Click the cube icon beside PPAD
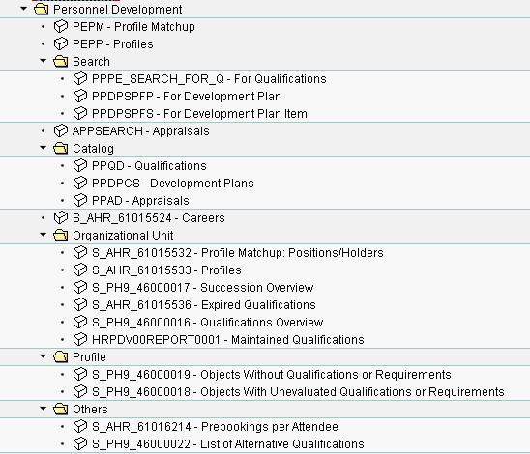 click(80, 200)
